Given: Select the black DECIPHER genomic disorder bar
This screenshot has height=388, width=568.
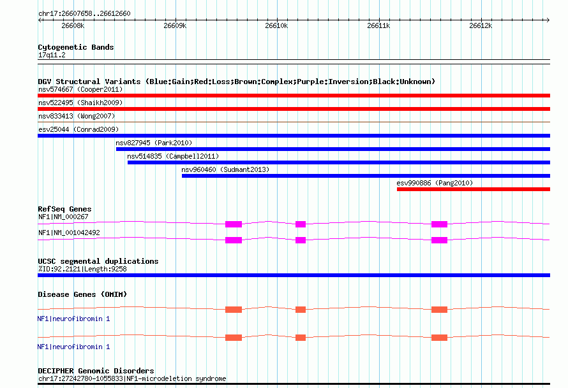Looking at the screenshot, I should (294, 384).
